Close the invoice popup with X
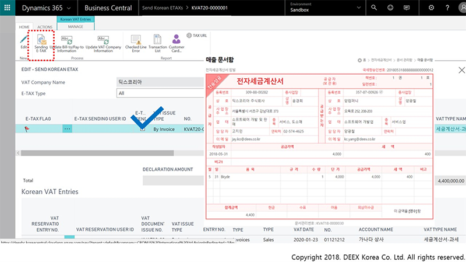 461,70
